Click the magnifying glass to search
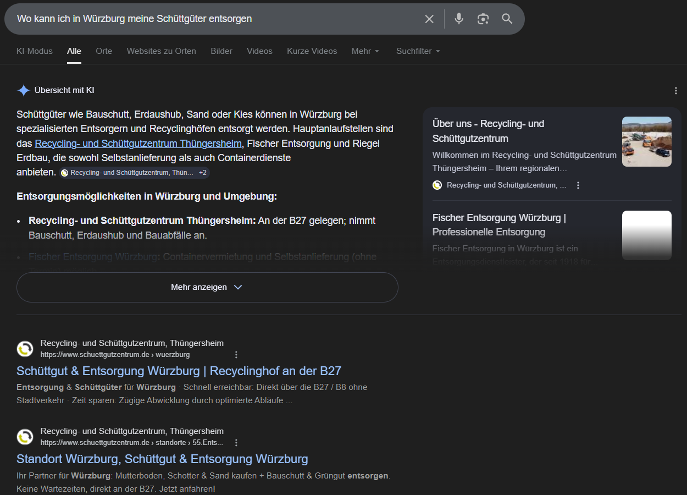The image size is (687, 495). [x=507, y=18]
